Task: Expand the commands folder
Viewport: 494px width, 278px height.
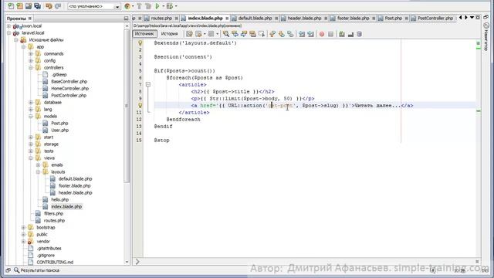Action: 31,54
